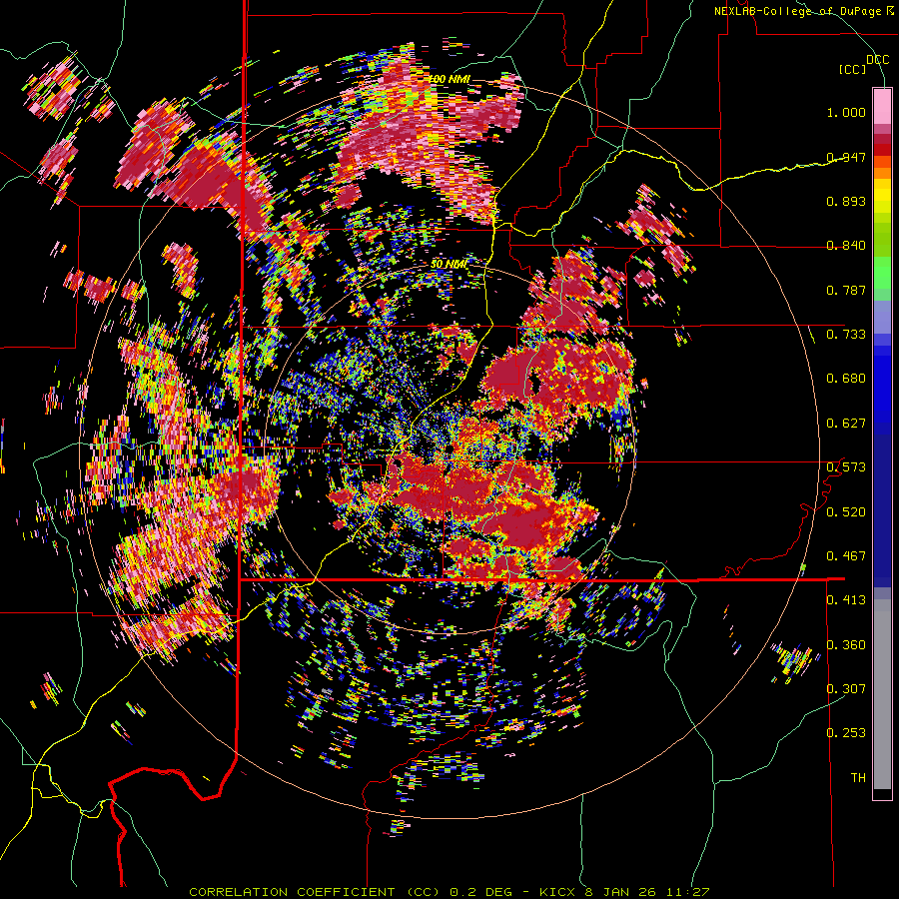Select the 0.680 legend value

pos(846,379)
